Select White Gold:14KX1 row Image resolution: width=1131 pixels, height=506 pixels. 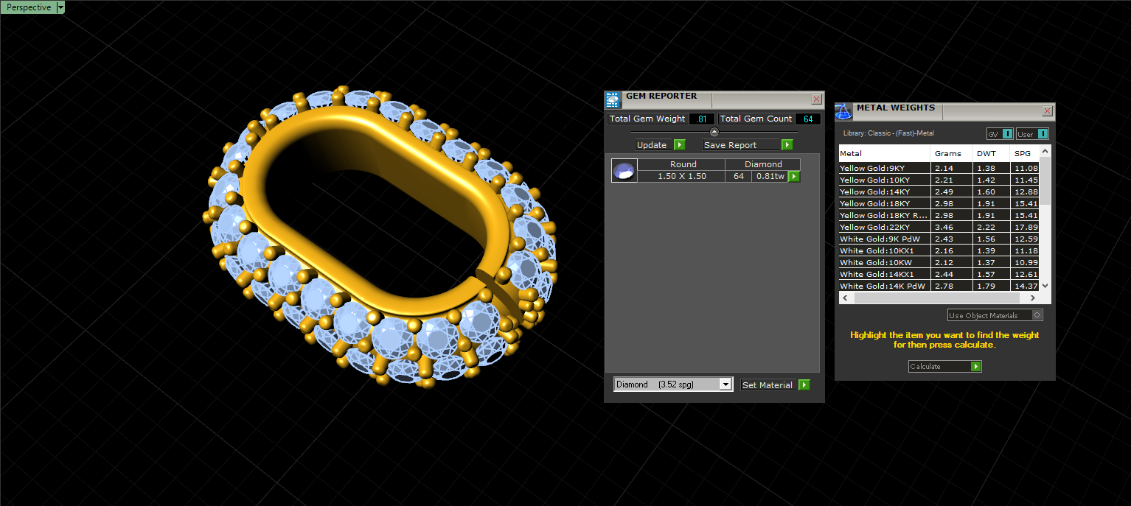(939, 274)
